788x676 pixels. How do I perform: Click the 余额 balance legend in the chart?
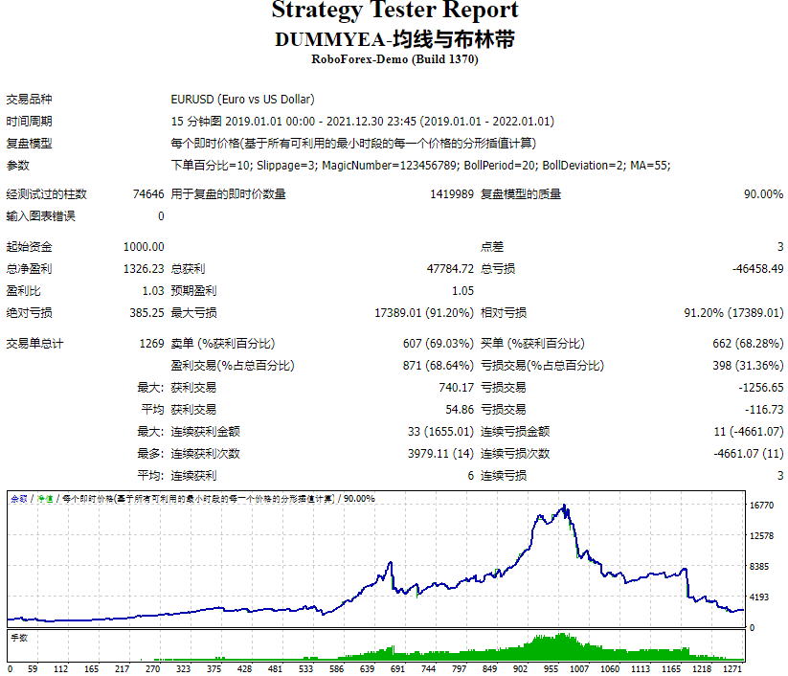[x=19, y=499]
